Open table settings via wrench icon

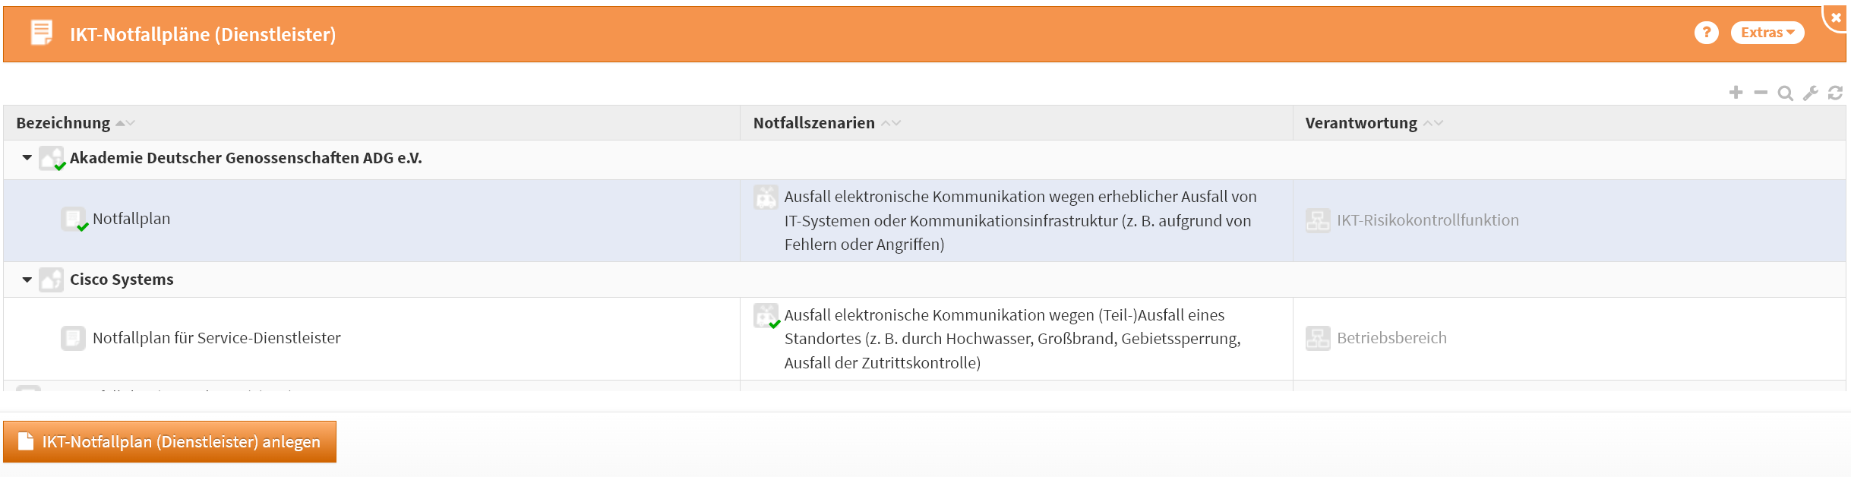point(1811,93)
